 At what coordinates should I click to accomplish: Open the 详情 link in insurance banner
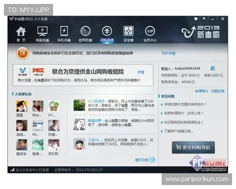(x=140, y=72)
